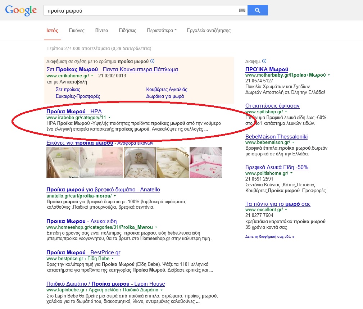Switch to the Βίντεο tab

click(x=101, y=30)
